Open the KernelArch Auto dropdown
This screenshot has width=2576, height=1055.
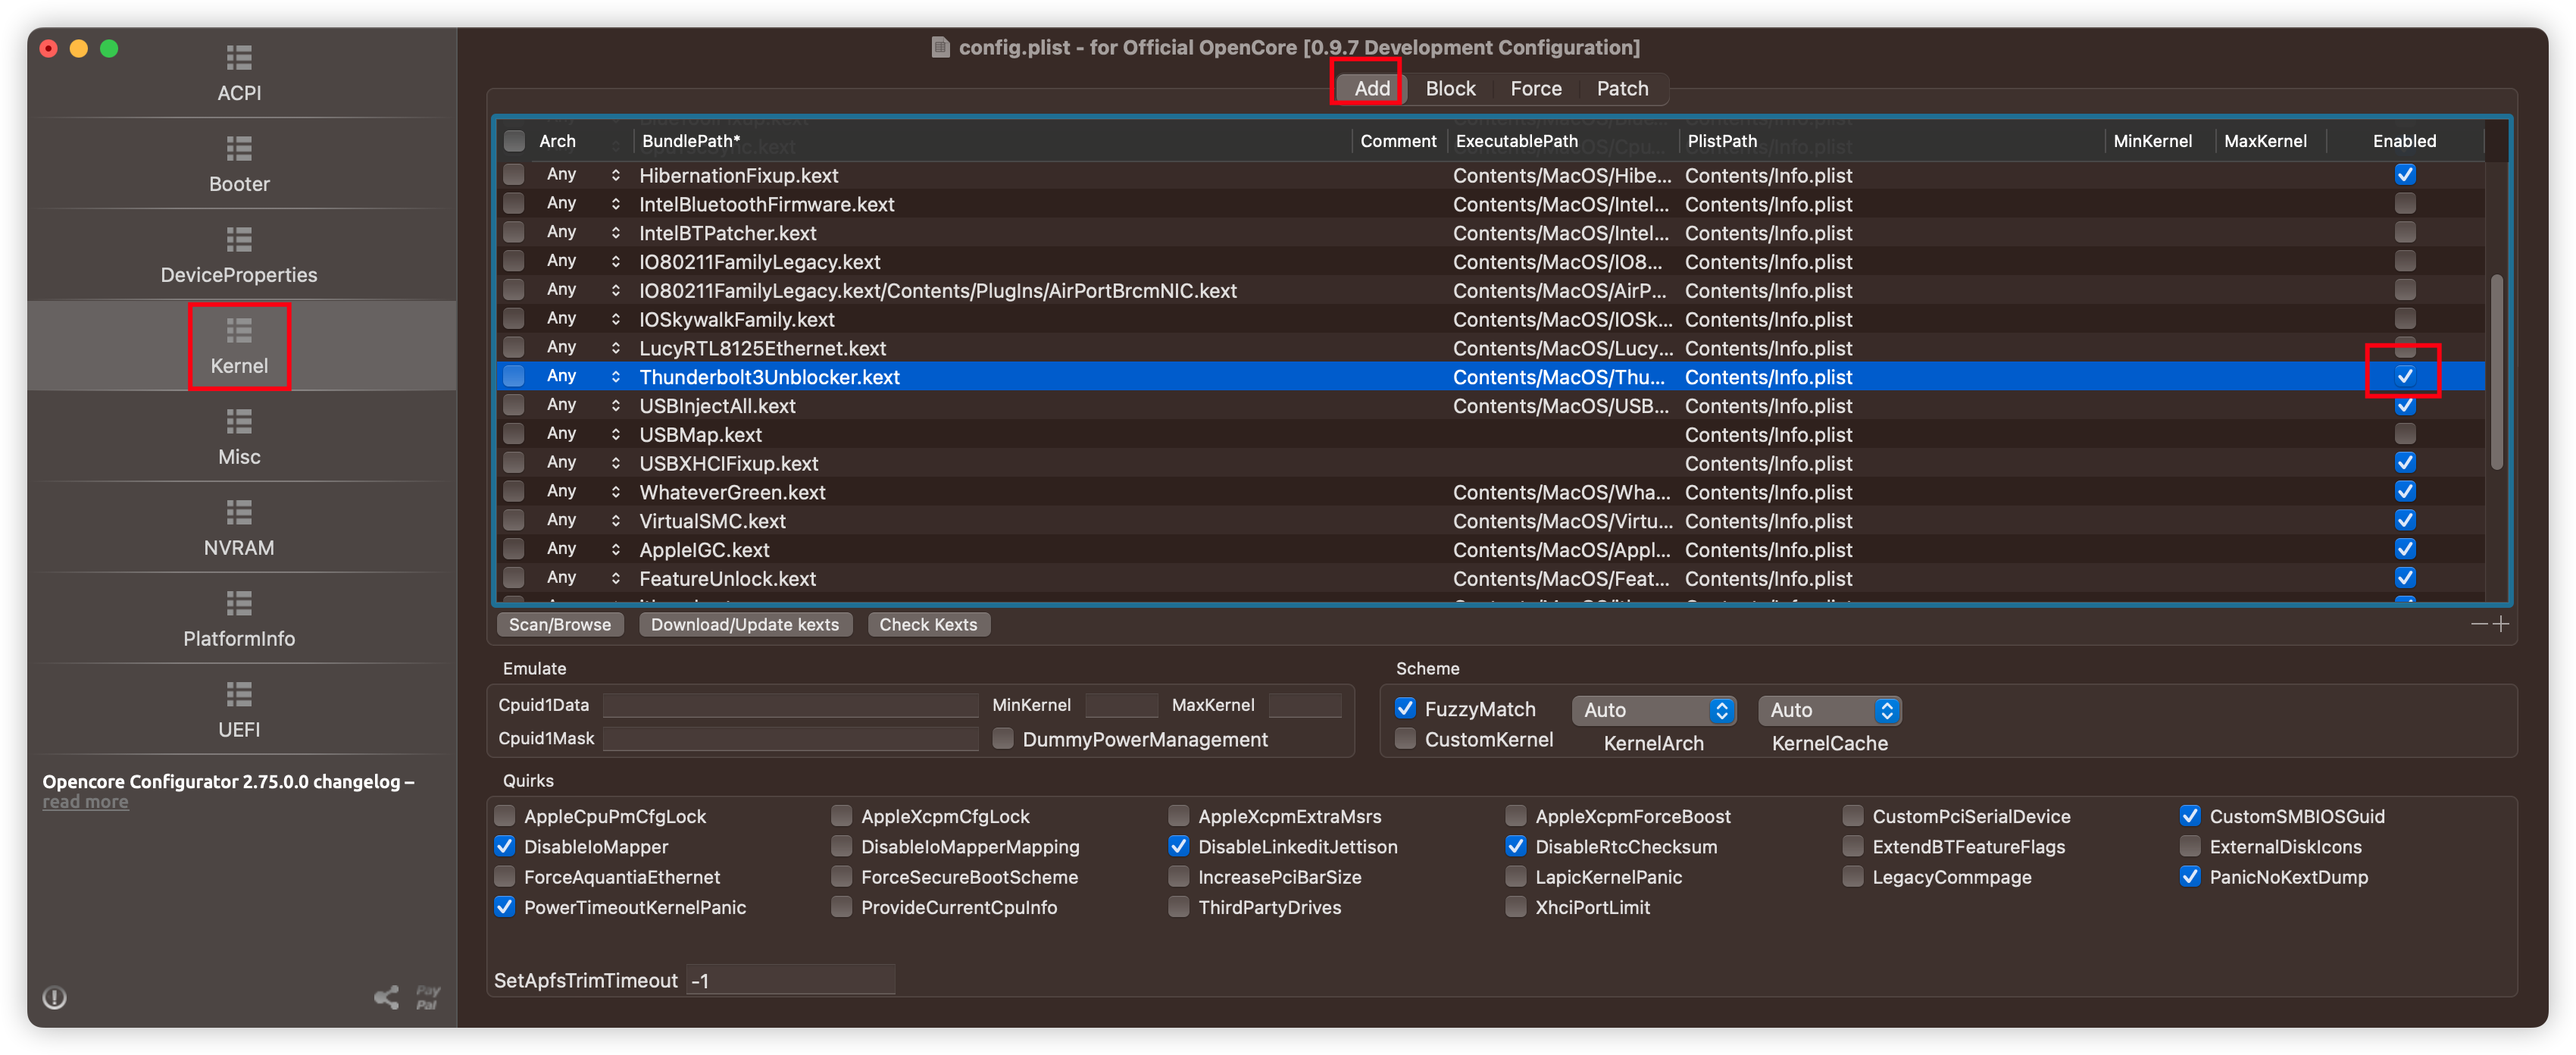pos(1654,710)
